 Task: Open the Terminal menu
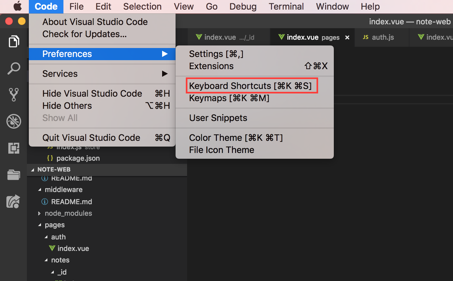(x=286, y=6)
